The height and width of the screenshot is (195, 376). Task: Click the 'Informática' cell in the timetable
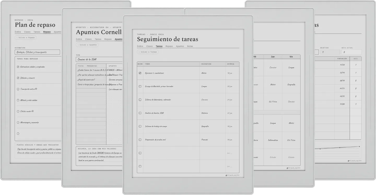click(273, 140)
